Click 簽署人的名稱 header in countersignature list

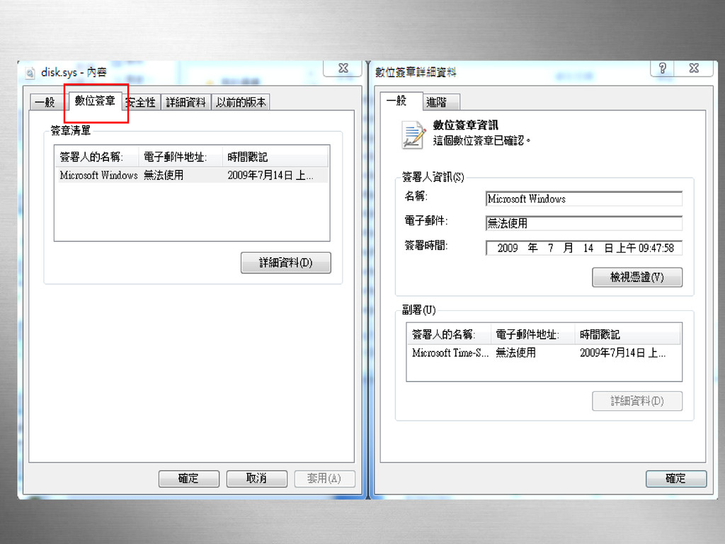(x=449, y=334)
